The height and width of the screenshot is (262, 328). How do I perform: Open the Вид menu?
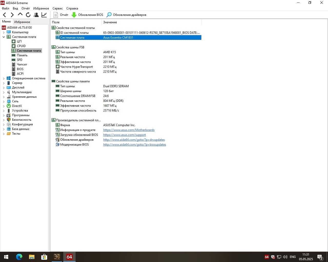click(x=15, y=8)
